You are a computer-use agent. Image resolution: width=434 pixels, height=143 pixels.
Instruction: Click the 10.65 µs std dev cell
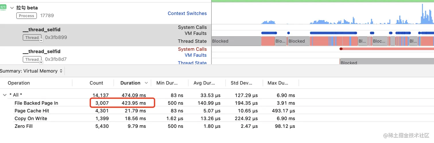click(248, 111)
